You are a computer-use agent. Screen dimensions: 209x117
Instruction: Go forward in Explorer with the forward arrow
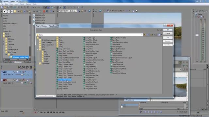pos(9,12)
